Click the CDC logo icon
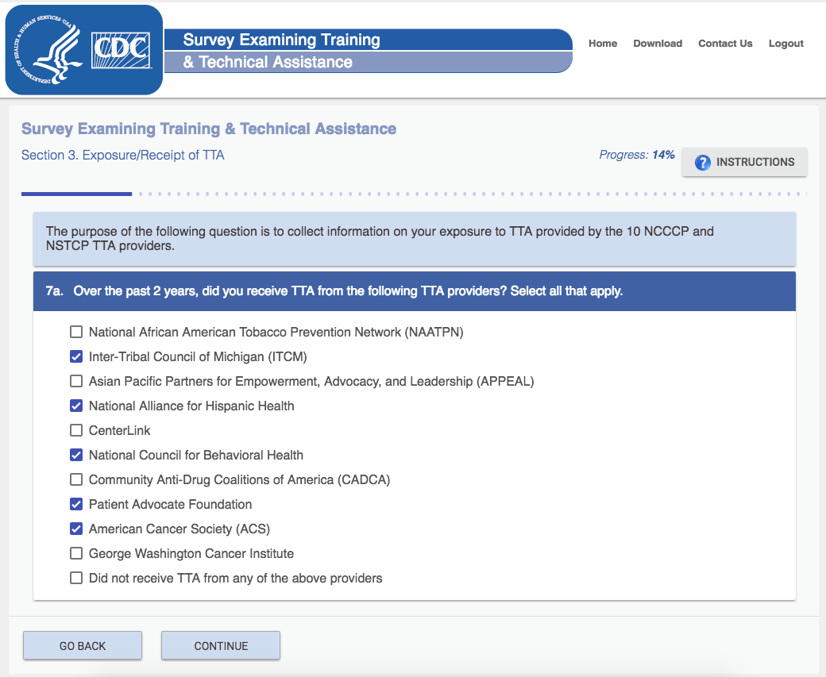This screenshot has height=677, width=826. click(x=122, y=50)
